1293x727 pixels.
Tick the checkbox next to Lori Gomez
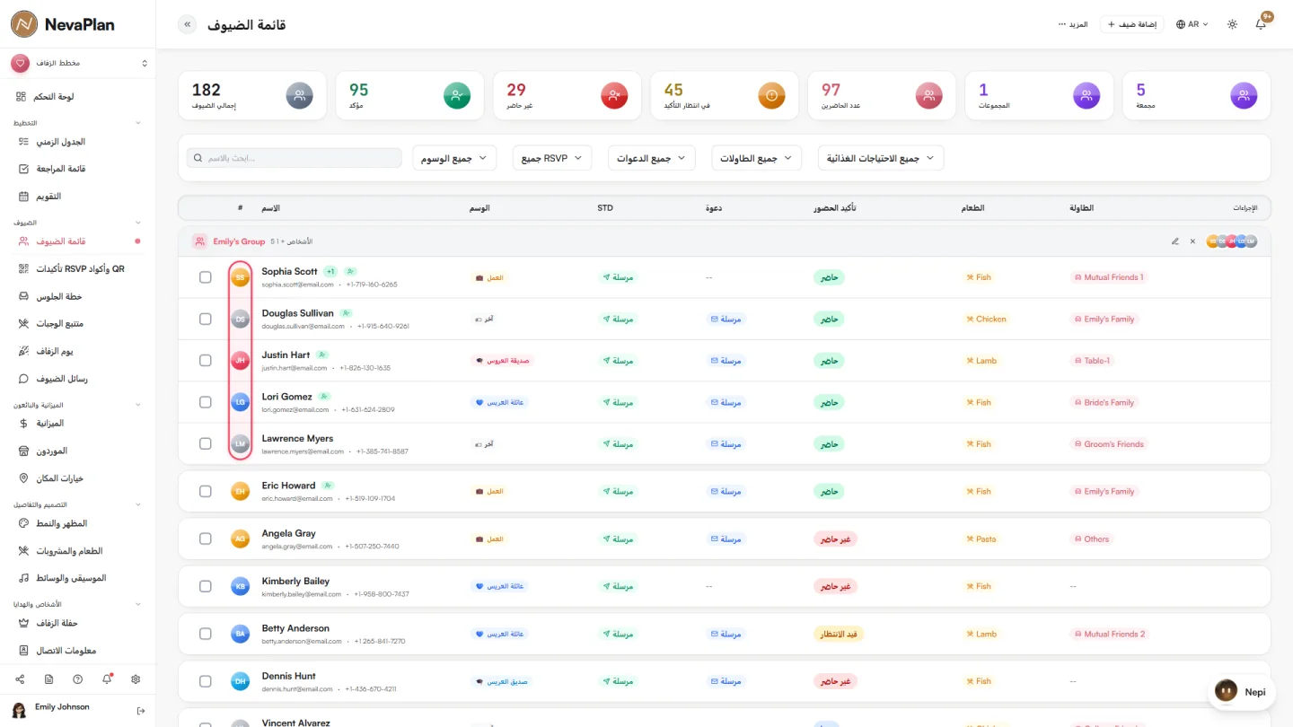coord(206,402)
